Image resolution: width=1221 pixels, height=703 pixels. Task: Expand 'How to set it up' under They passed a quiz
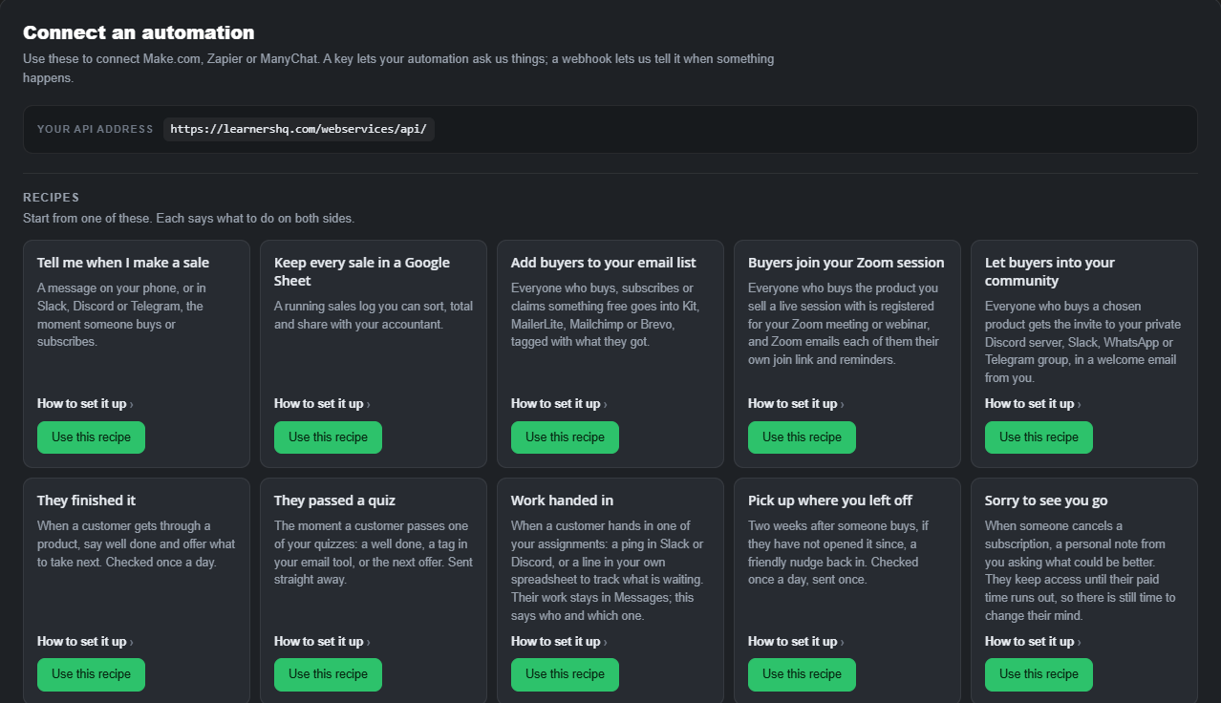tap(322, 642)
